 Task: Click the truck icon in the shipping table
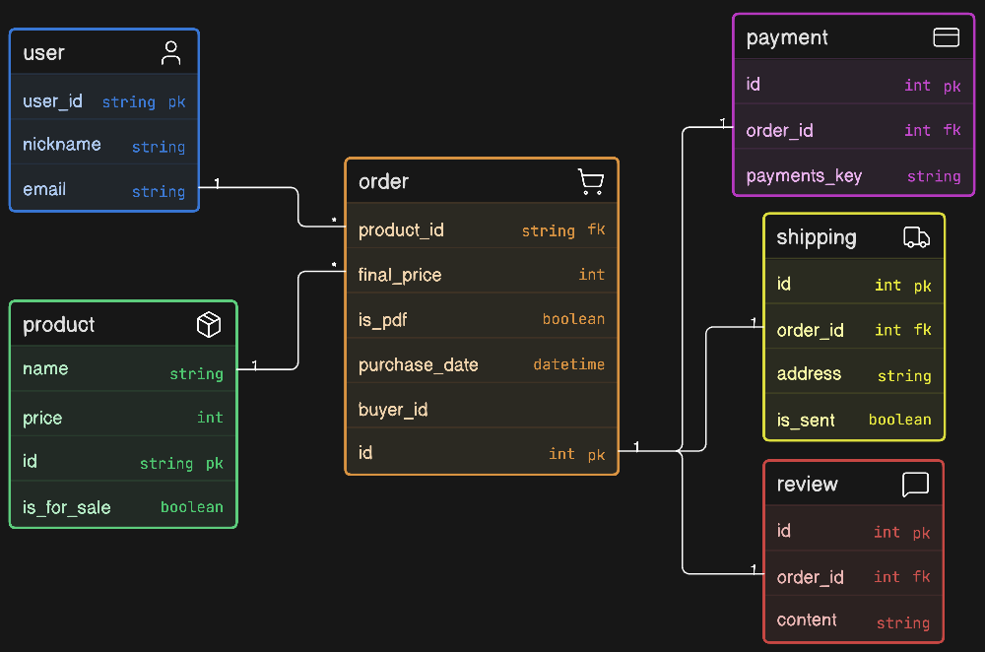click(916, 237)
